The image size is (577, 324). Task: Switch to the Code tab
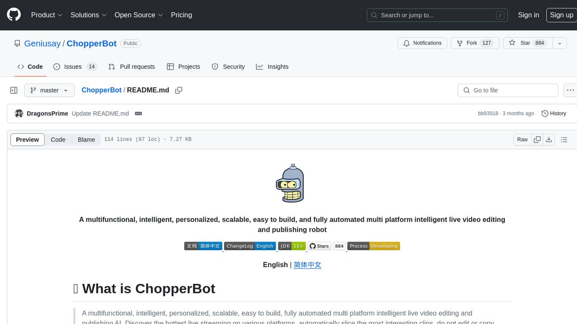click(30, 67)
